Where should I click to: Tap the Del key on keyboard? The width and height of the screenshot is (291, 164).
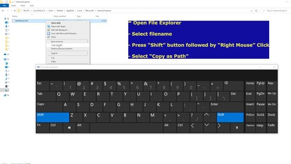coord(237,96)
